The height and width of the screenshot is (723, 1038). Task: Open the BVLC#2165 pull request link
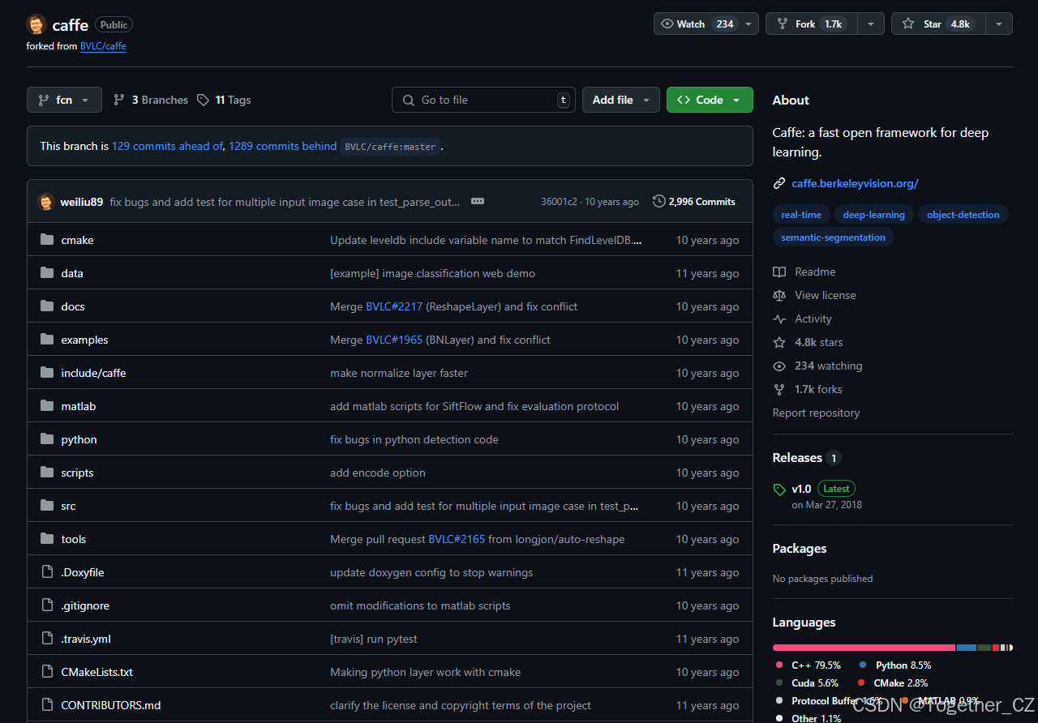tap(457, 539)
